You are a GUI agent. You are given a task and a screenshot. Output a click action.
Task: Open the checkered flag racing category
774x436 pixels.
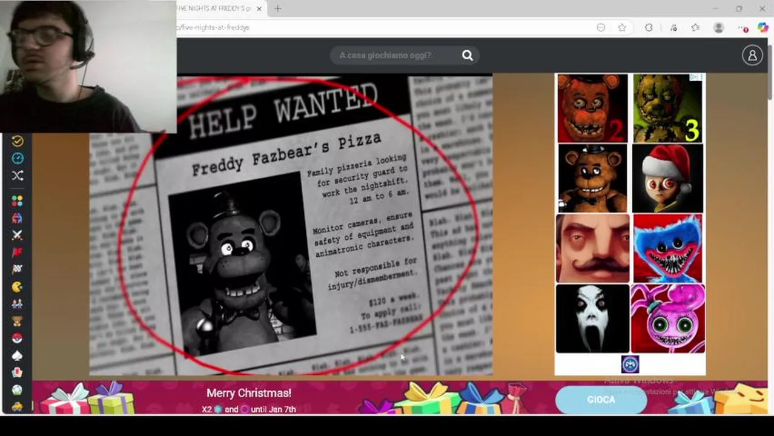point(17,269)
